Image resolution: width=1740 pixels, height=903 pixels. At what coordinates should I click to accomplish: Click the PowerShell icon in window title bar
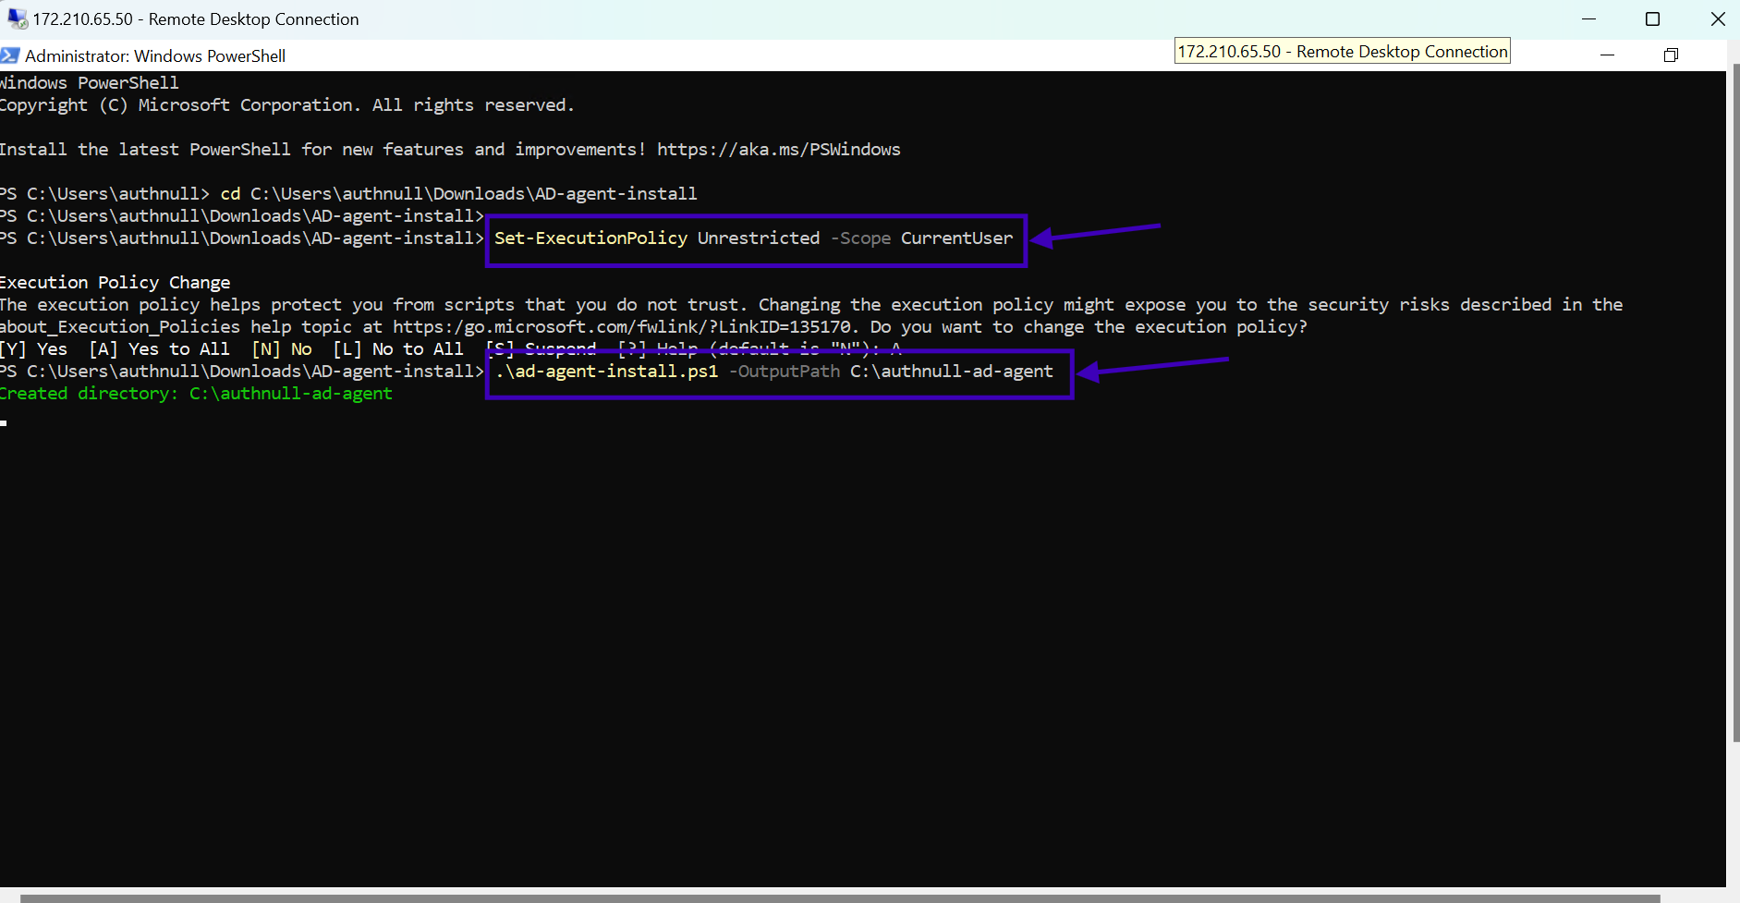10,55
